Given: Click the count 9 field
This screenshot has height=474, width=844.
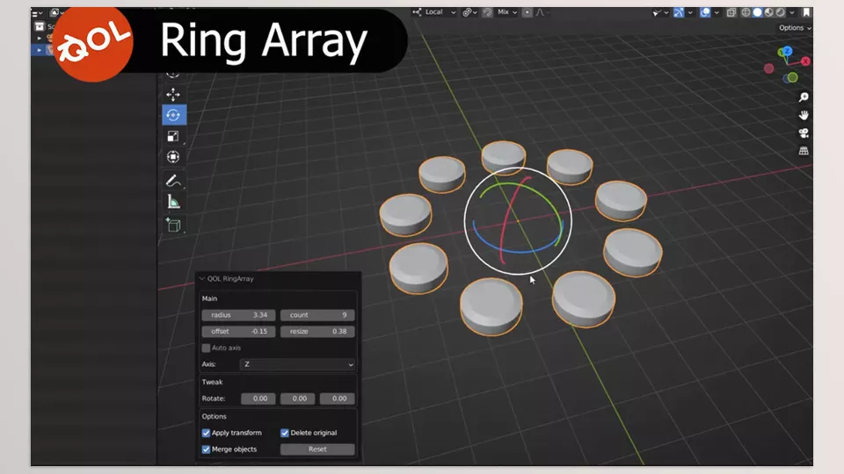Looking at the screenshot, I should pyautogui.click(x=317, y=315).
